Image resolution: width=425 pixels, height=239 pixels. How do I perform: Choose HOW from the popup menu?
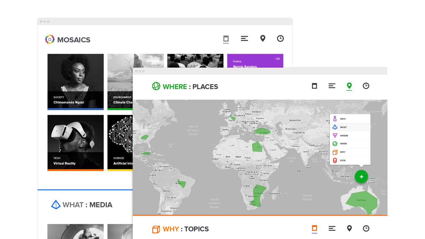pos(350,161)
